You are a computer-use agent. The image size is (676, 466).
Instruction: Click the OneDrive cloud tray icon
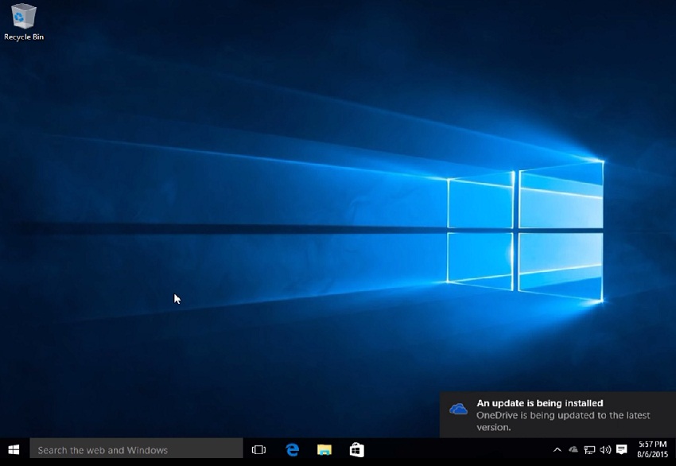click(573, 450)
